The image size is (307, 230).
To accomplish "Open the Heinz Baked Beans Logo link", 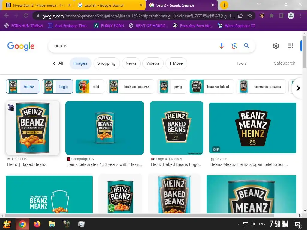I will point(176,164).
